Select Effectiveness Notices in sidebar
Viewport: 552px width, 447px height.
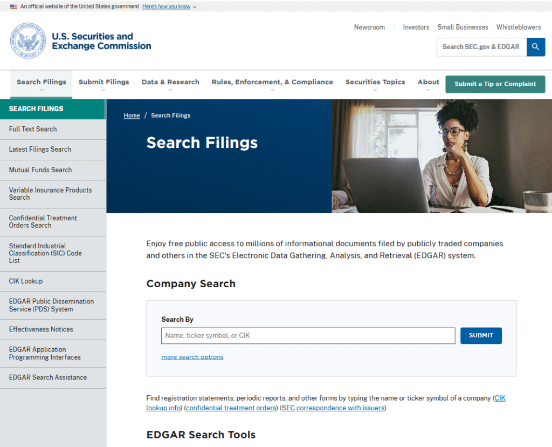(x=53, y=329)
